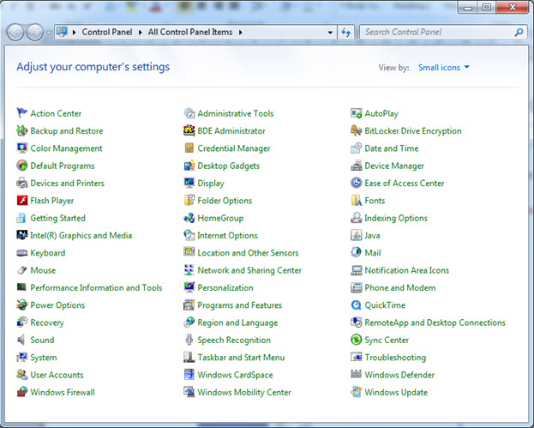Open the Indexing Options link
The image size is (534, 428).
396,218
